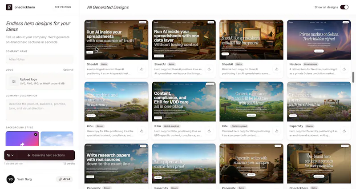The height and width of the screenshot is (189, 356).
Task: Click the designs list vertical scrollbar
Action: click(x=353, y=77)
